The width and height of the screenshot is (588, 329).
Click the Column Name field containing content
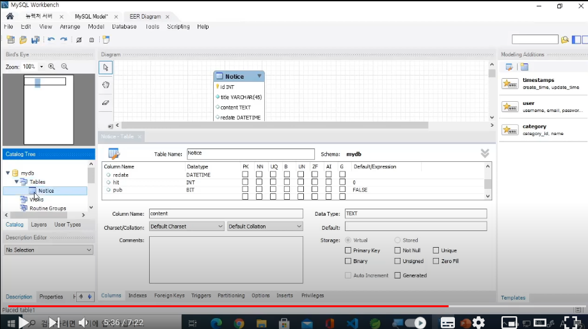[226, 213]
